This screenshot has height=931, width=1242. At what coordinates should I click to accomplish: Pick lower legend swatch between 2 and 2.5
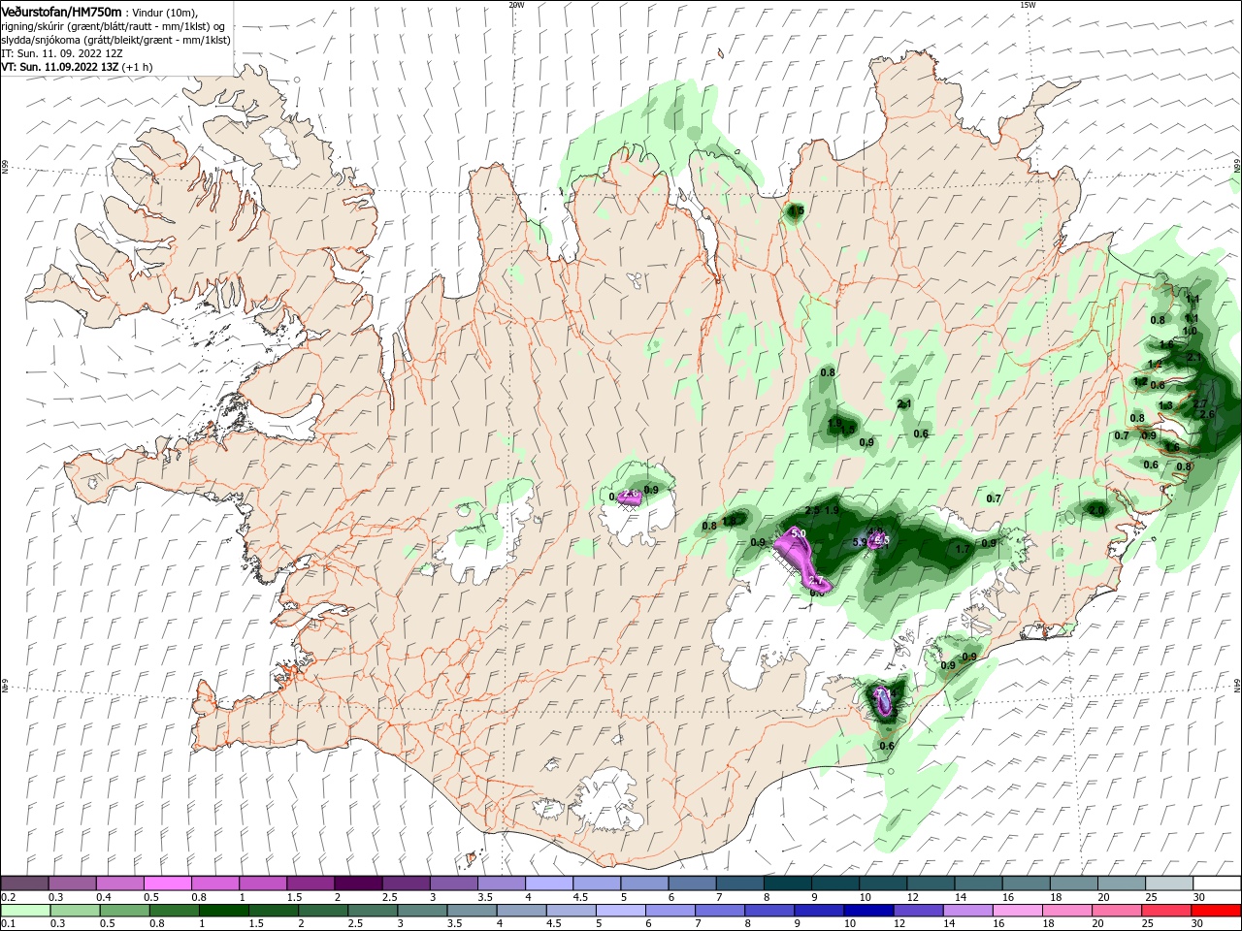coord(322,911)
